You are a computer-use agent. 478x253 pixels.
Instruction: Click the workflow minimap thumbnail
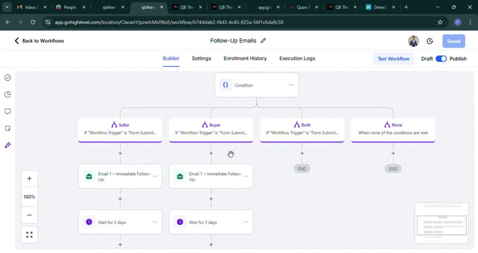tap(441, 223)
